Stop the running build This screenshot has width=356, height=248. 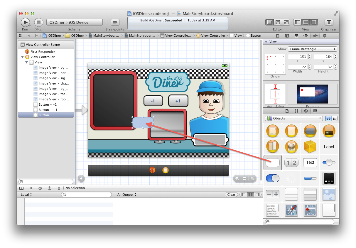[x=39, y=22]
